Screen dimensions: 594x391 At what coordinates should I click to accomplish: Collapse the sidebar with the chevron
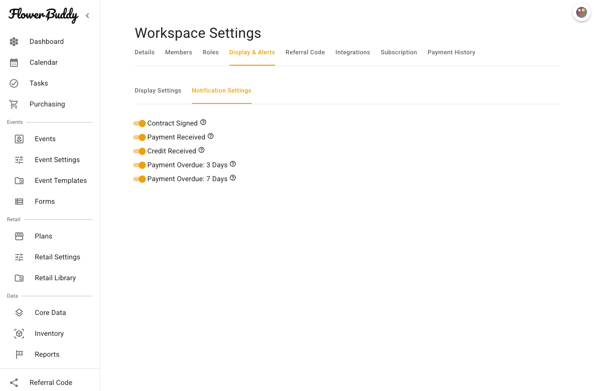click(x=87, y=16)
